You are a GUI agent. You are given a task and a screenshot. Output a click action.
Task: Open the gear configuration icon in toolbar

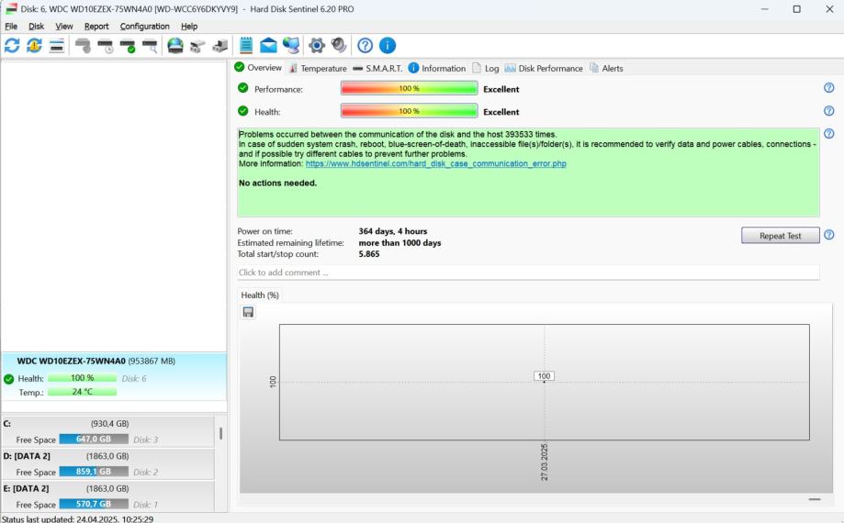pos(317,46)
